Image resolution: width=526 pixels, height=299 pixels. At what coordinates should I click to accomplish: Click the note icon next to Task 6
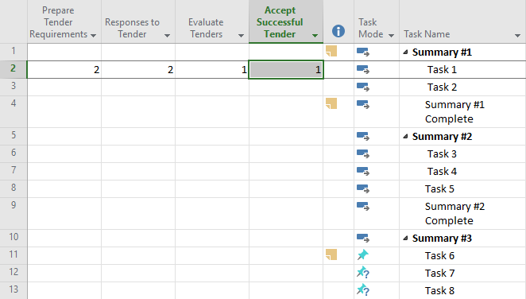(x=331, y=254)
